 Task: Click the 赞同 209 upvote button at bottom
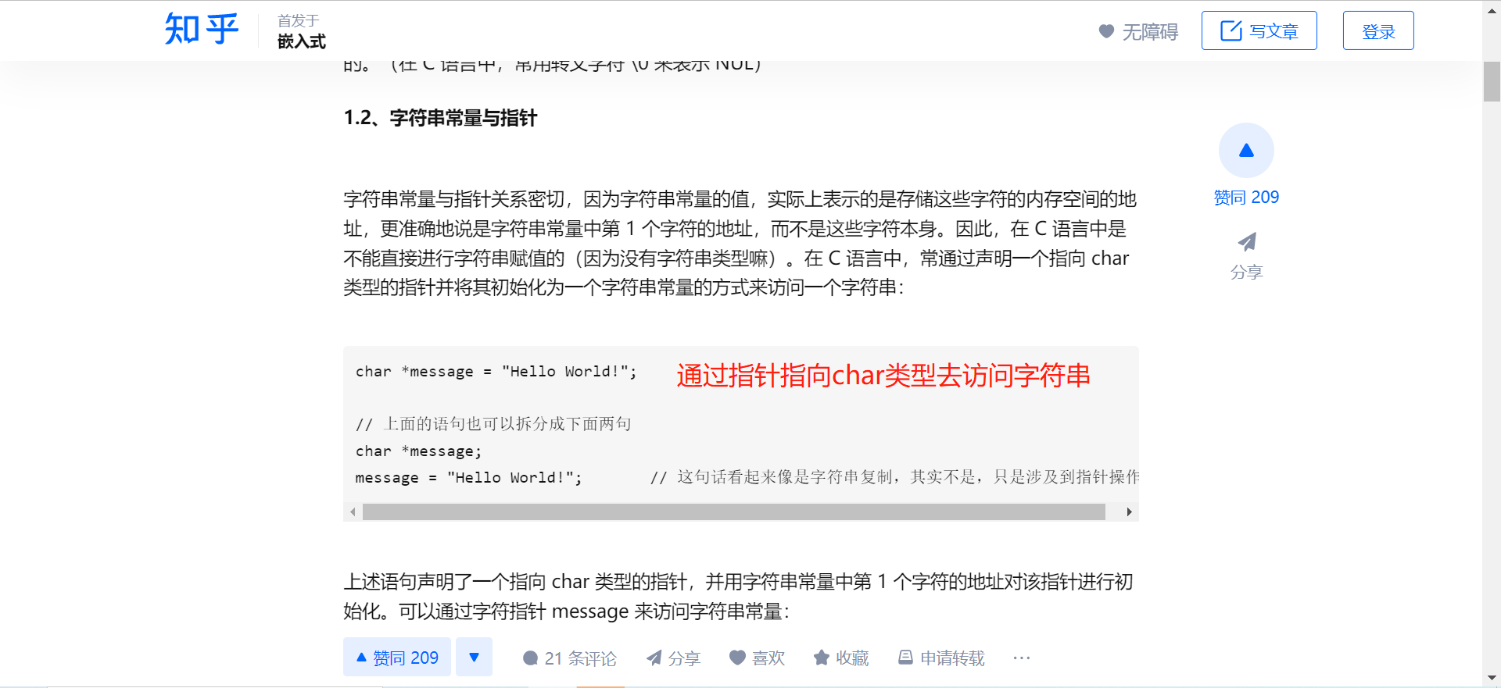click(397, 658)
